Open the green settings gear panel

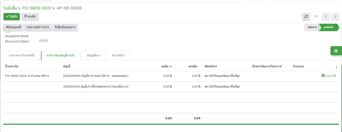click(x=336, y=51)
